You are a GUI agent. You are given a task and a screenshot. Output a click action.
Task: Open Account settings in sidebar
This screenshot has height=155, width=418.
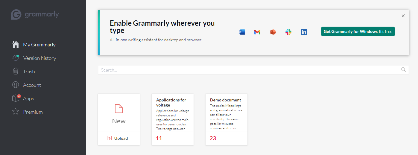pyautogui.click(x=32, y=85)
